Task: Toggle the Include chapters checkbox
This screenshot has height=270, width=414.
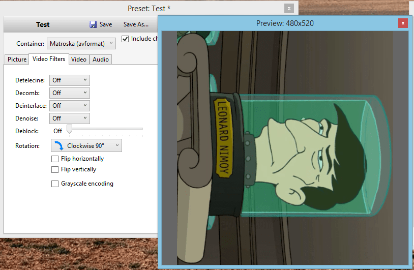Action: coord(125,39)
